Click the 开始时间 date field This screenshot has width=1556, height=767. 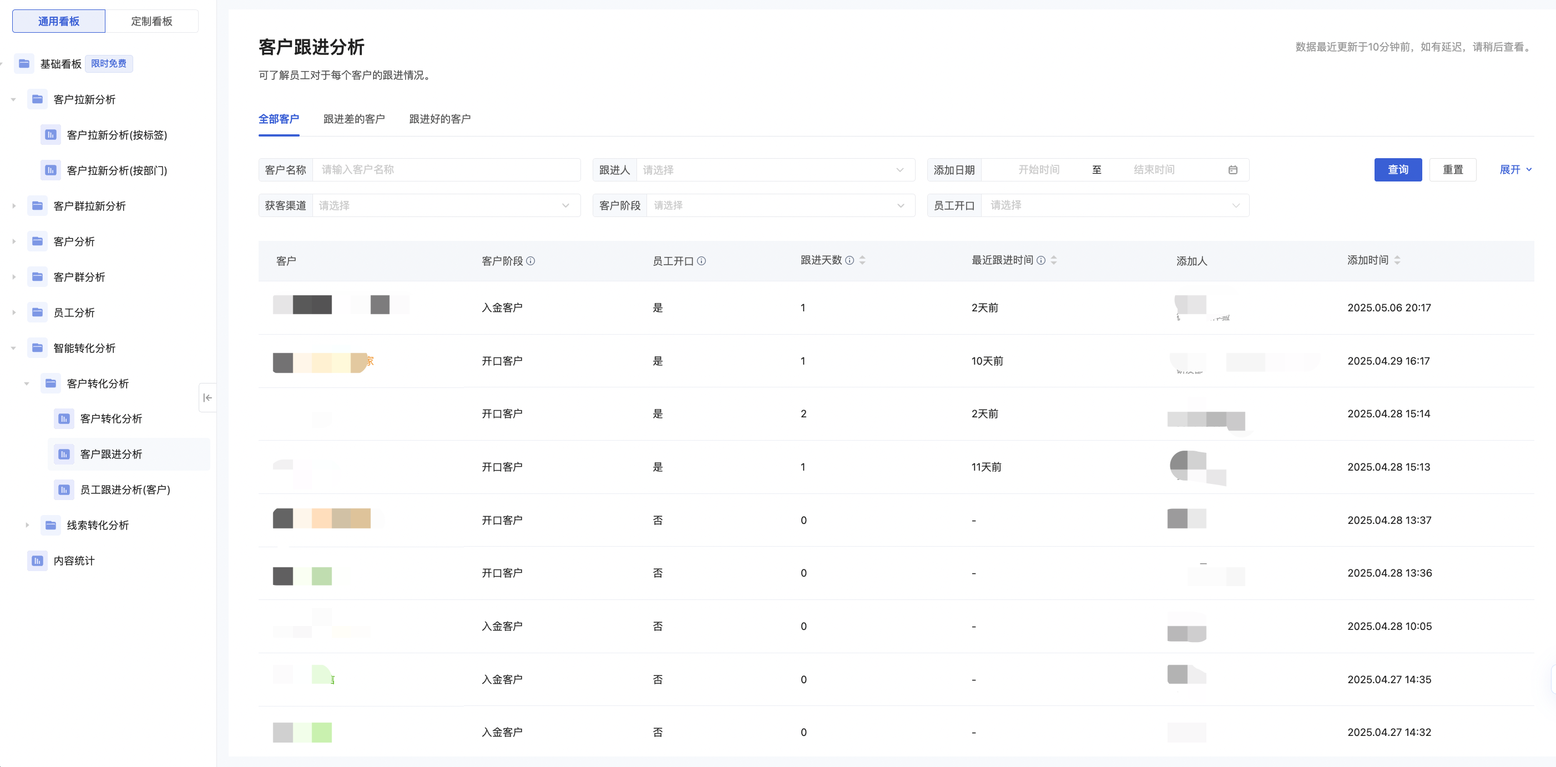point(1039,170)
